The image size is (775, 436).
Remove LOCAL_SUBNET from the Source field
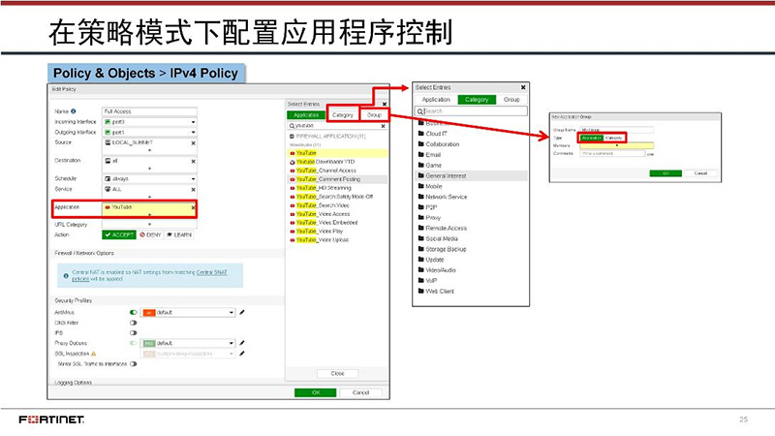click(193, 142)
